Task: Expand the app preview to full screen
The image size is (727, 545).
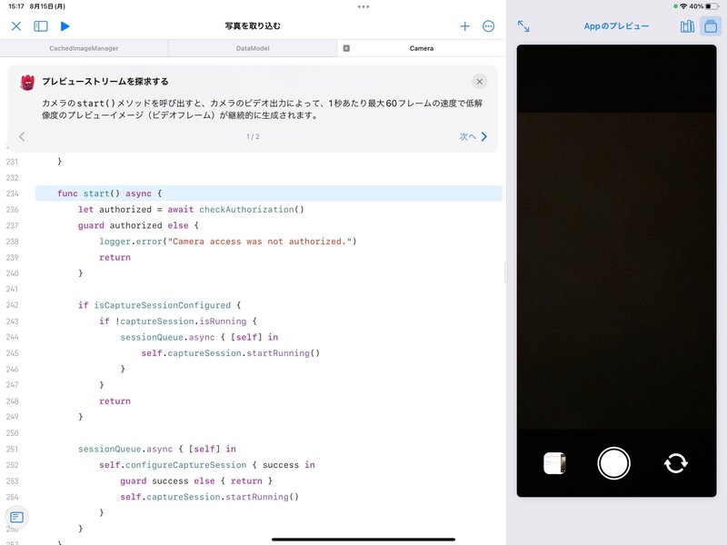Action: pos(523,26)
